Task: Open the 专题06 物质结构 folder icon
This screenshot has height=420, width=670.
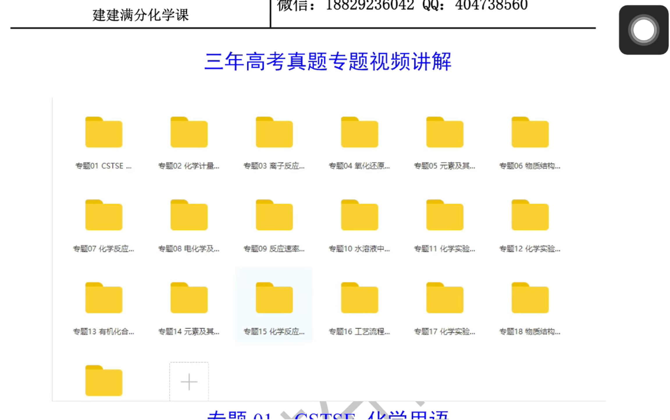Action: 530,132
